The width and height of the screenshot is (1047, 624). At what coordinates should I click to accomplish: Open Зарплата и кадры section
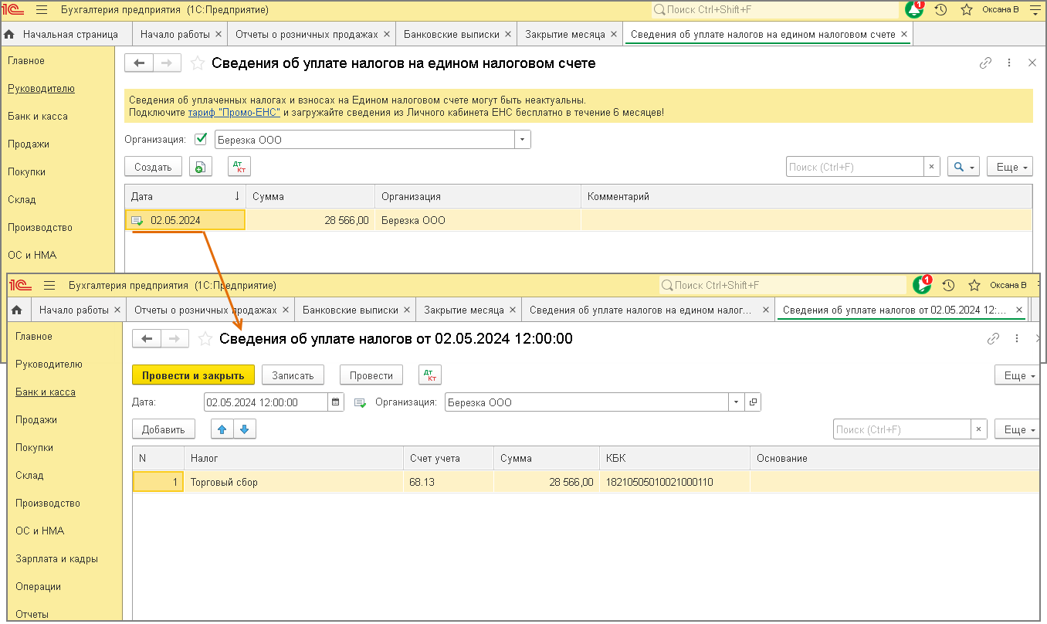point(57,559)
